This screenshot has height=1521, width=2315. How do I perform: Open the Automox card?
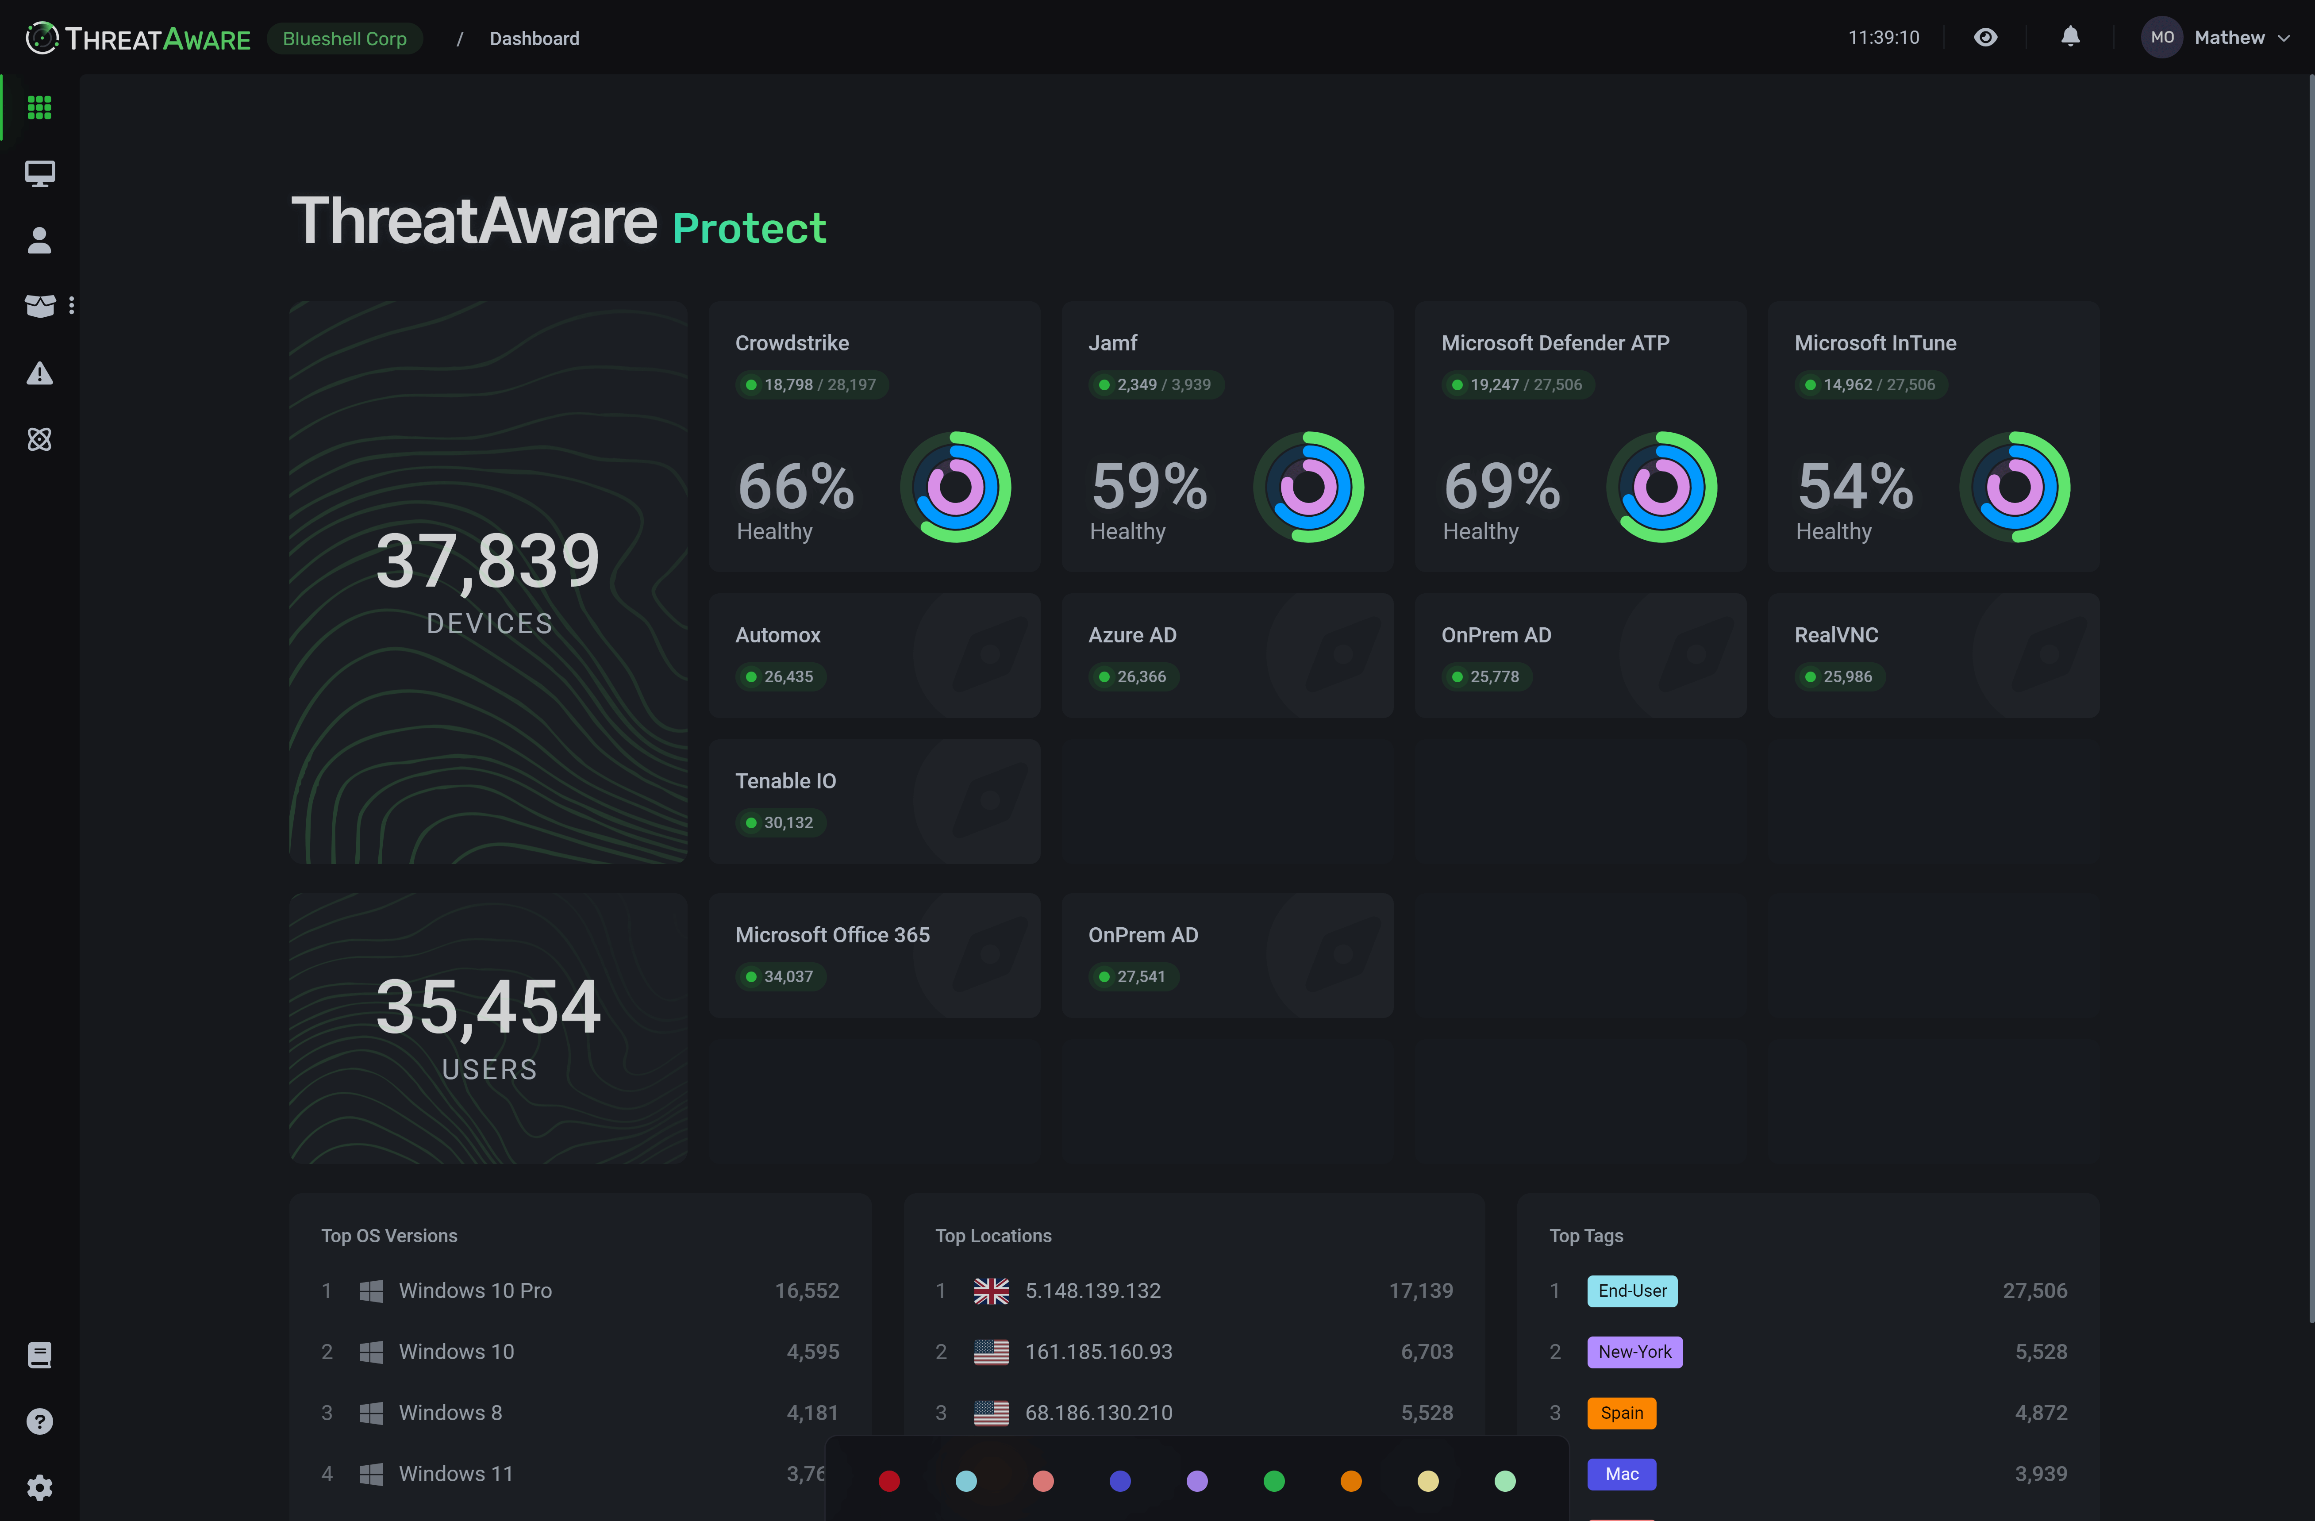pyautogui.click(x=874, y=656)
